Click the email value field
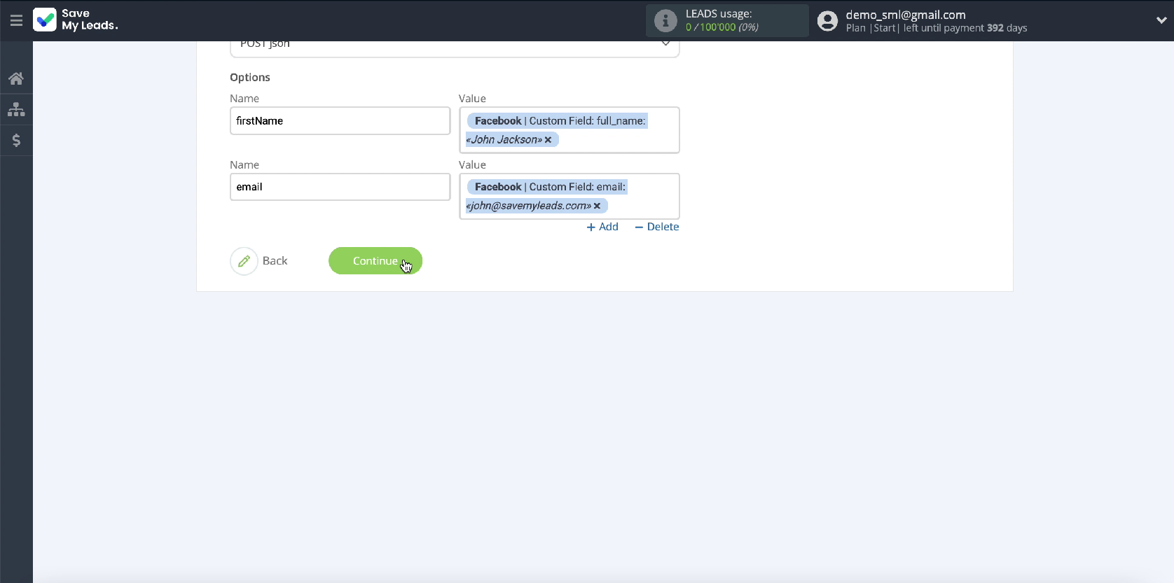Viewport: 1174px width, 583px height. [569, 196]
